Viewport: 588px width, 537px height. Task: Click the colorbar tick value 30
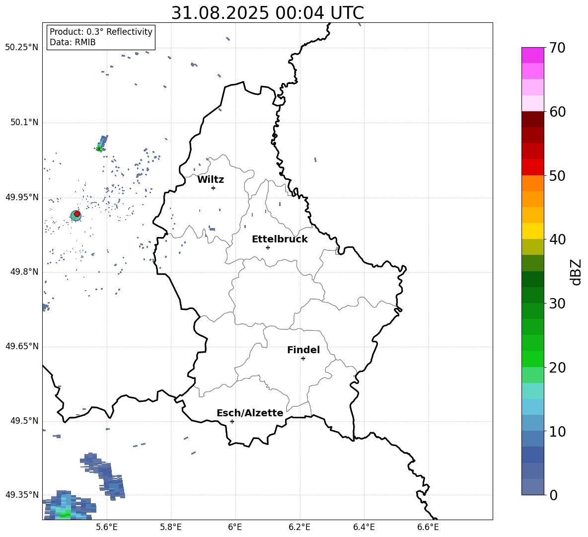557,304
